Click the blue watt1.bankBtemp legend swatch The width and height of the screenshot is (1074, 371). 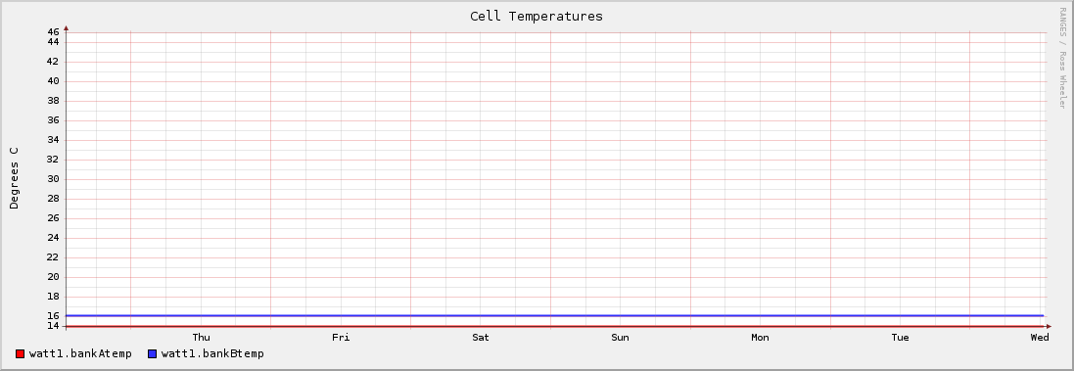click(152, 354)
